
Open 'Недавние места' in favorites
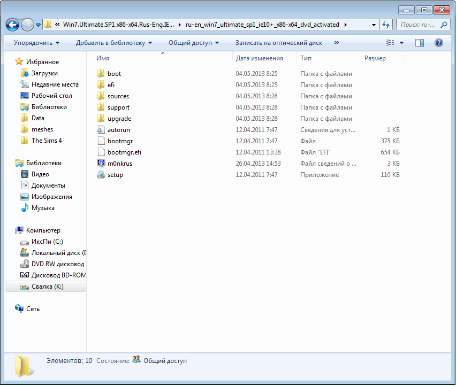coord(55,84)
